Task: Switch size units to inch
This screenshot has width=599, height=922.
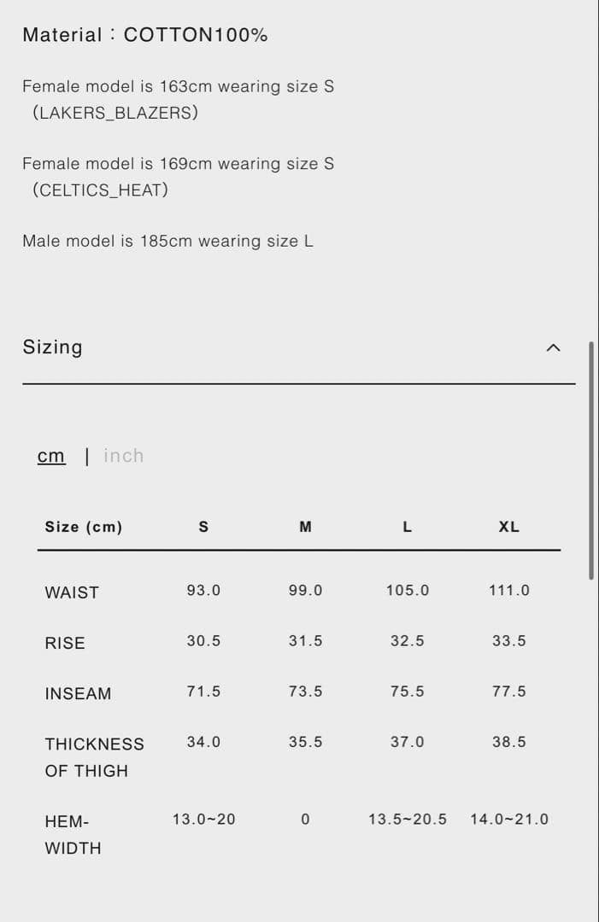Action: point(124,456)
